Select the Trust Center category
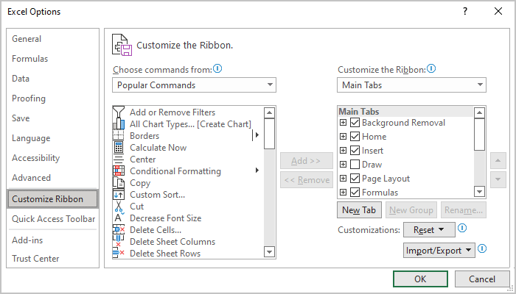Viewport: 516px width, 294px height. [x=52, y=259]
